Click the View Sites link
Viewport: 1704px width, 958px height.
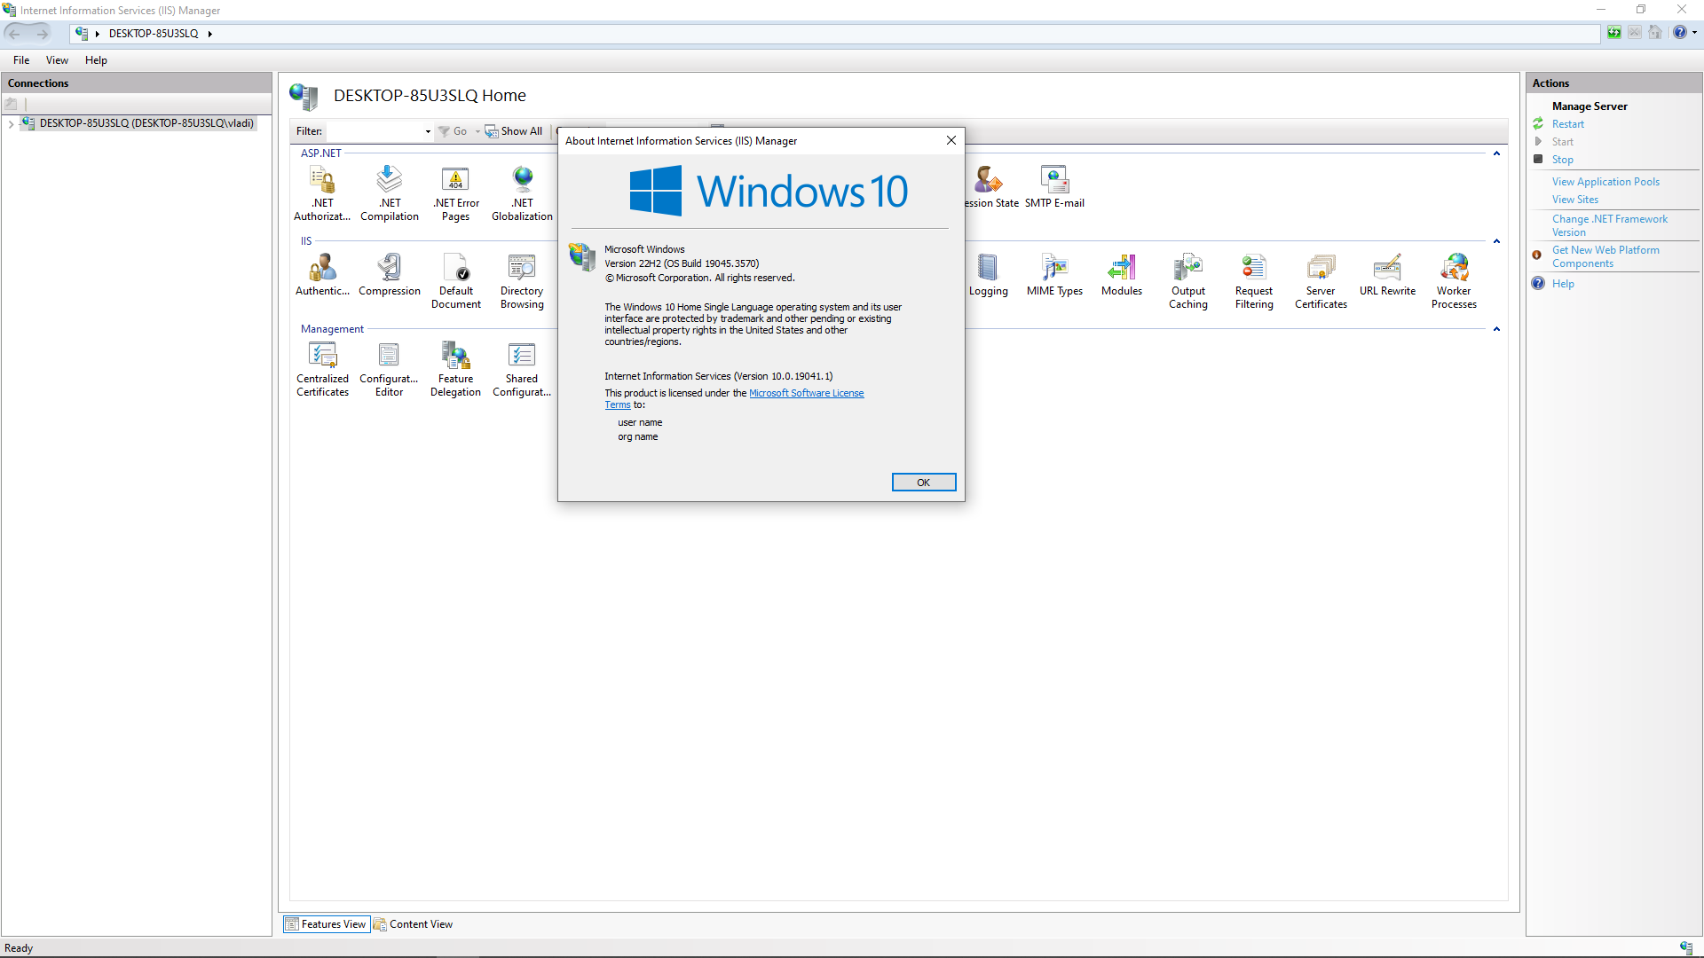[x=1574, y=200]
